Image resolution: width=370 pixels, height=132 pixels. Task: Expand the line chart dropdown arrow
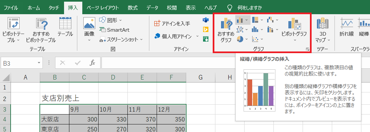[247, 29]
